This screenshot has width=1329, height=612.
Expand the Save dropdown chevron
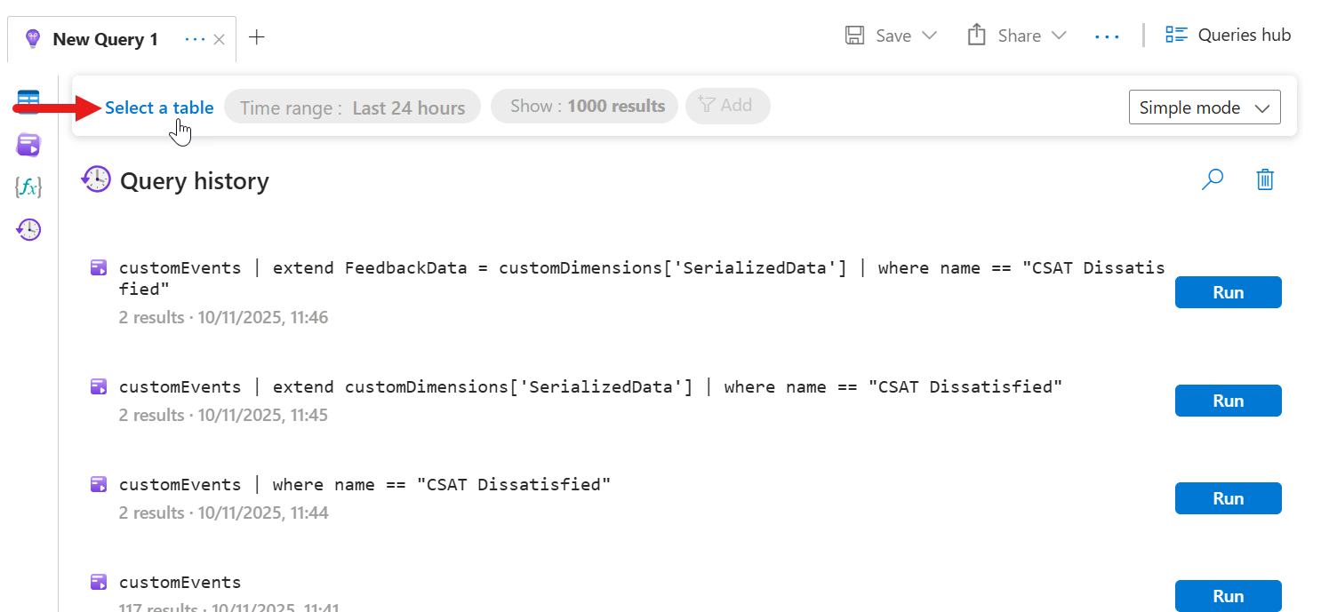tap(930, 36)
